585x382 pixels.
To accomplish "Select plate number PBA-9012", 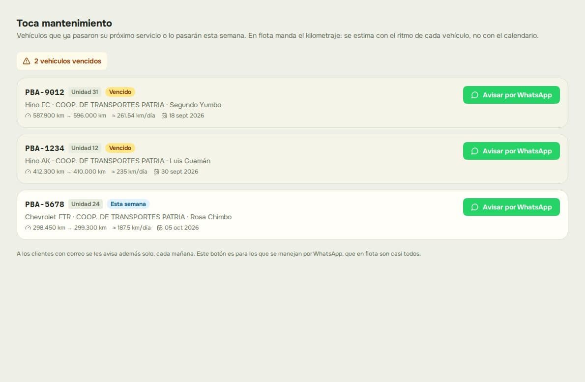I will [x=44, y=92].
